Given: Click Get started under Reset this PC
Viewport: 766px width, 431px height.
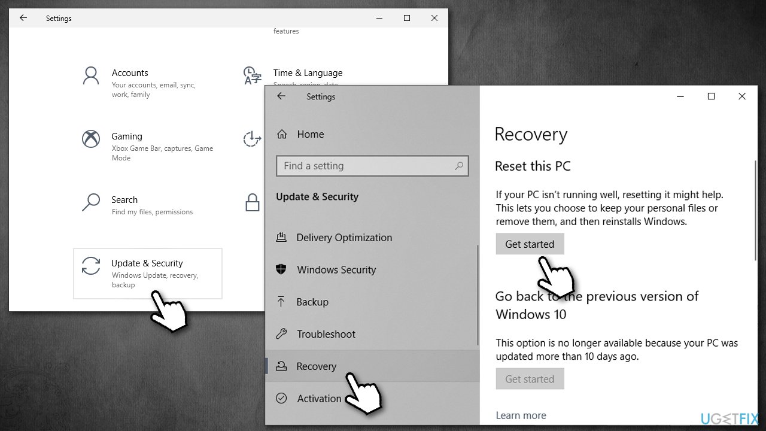Looking at the screenshot, I should point(530,244).
